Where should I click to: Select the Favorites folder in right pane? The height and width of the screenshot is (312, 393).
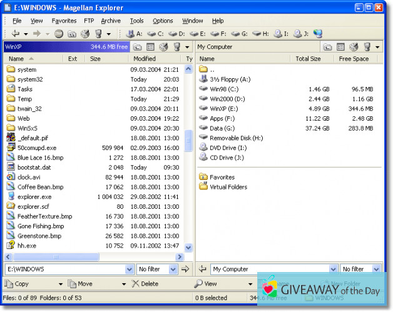click(222, 177)
